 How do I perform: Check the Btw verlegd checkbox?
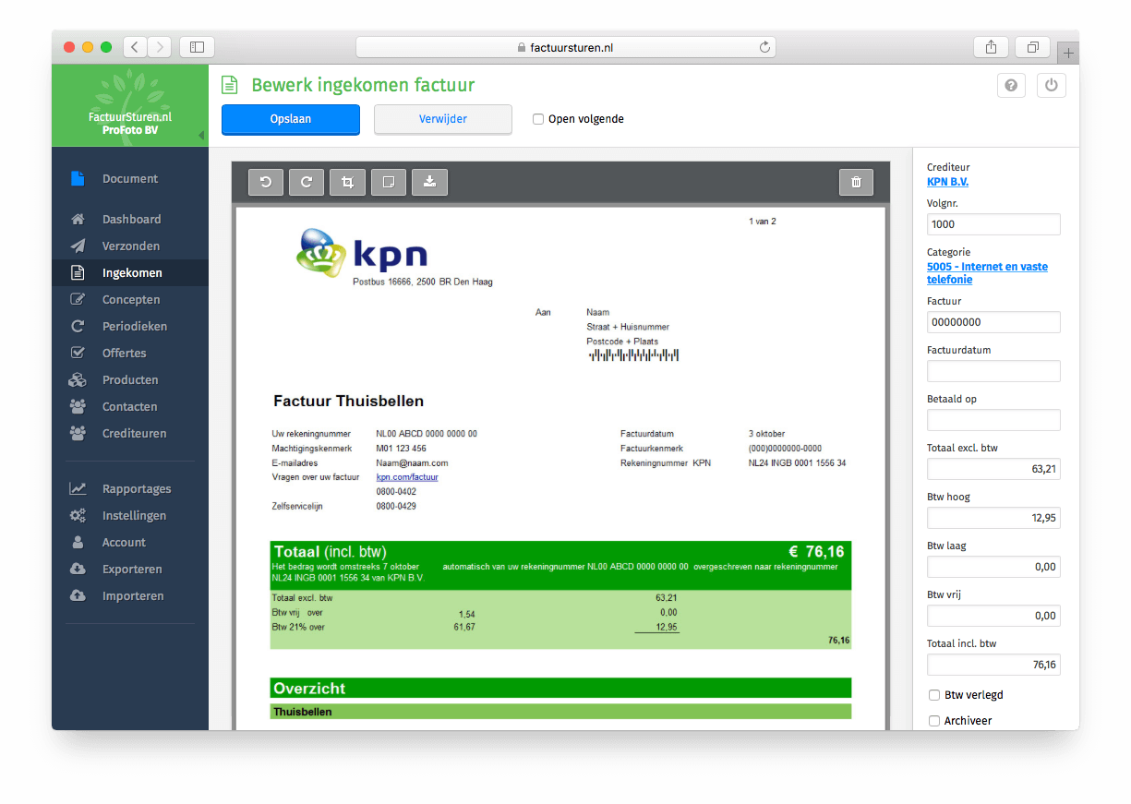click(934, 695)
